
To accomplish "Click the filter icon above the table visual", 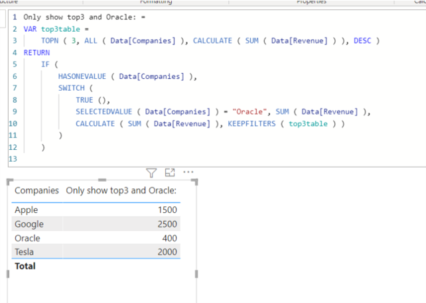I will click(x=151, y=172).
